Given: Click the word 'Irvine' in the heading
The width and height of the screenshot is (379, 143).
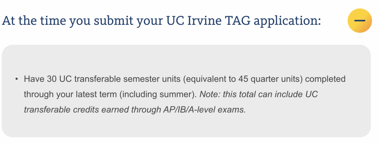Looking at the screenshot, I should point(204,21).
